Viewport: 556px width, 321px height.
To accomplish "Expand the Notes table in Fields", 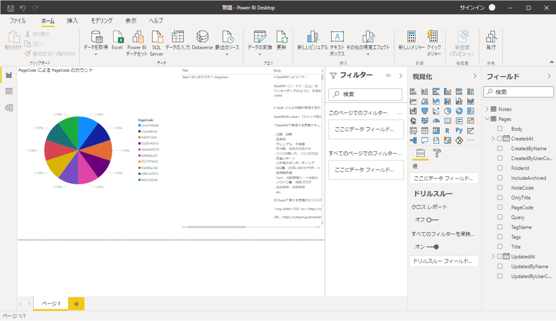I will point(487,109).
